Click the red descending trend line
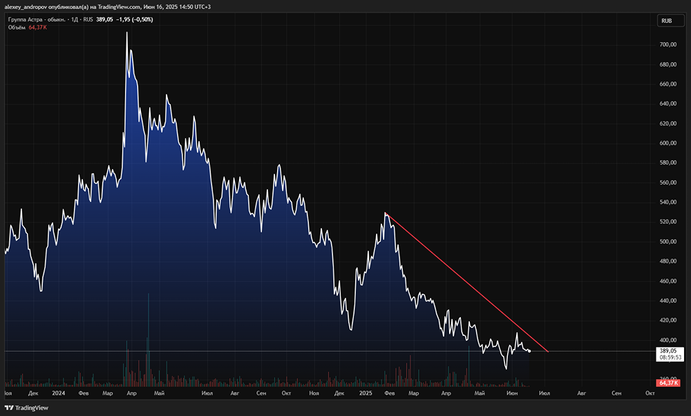 (x=466, y=282)
